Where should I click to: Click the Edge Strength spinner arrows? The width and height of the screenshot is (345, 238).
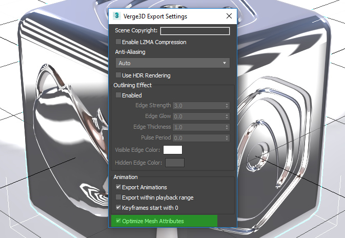coord(227,106)
